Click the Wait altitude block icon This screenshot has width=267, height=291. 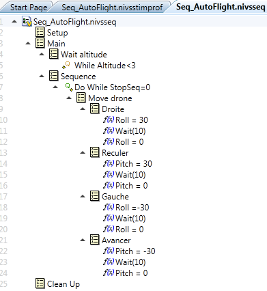54,54
